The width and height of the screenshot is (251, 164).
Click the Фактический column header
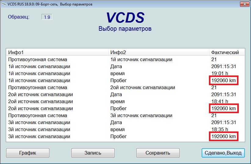point(227,52)
